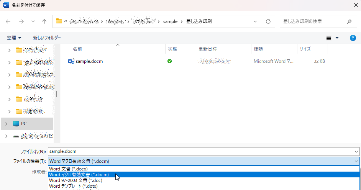361x190 pixels.
Task: Create a 新しいフォルダー
Action: tap(47, 38)
